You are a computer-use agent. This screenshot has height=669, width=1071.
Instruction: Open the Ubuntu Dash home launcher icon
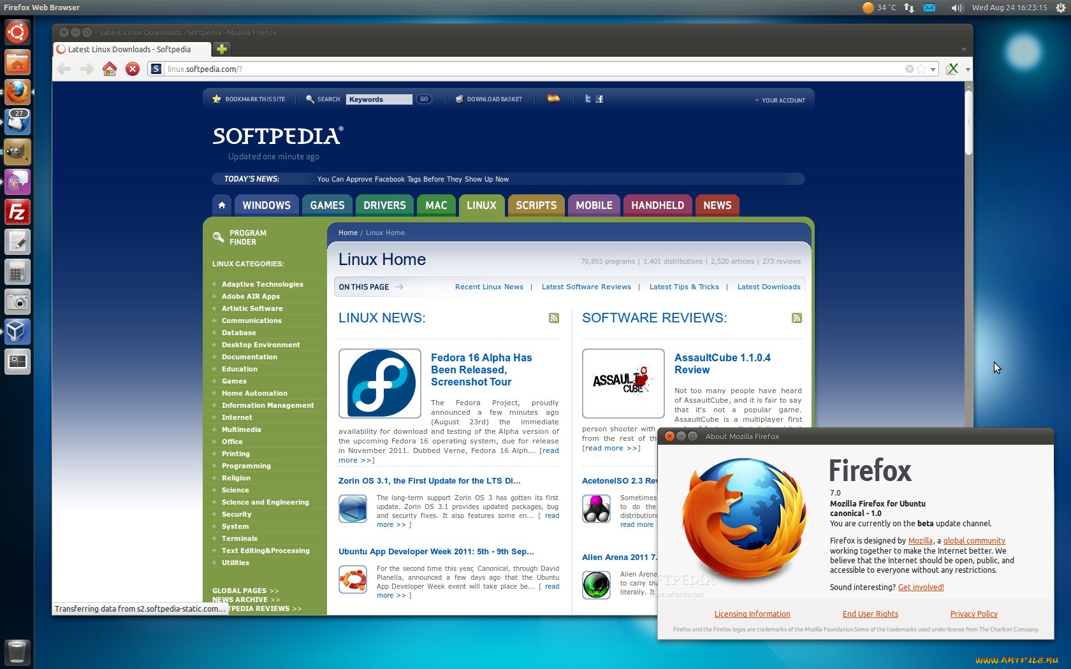pyautogui.click(x=17, y=32)
